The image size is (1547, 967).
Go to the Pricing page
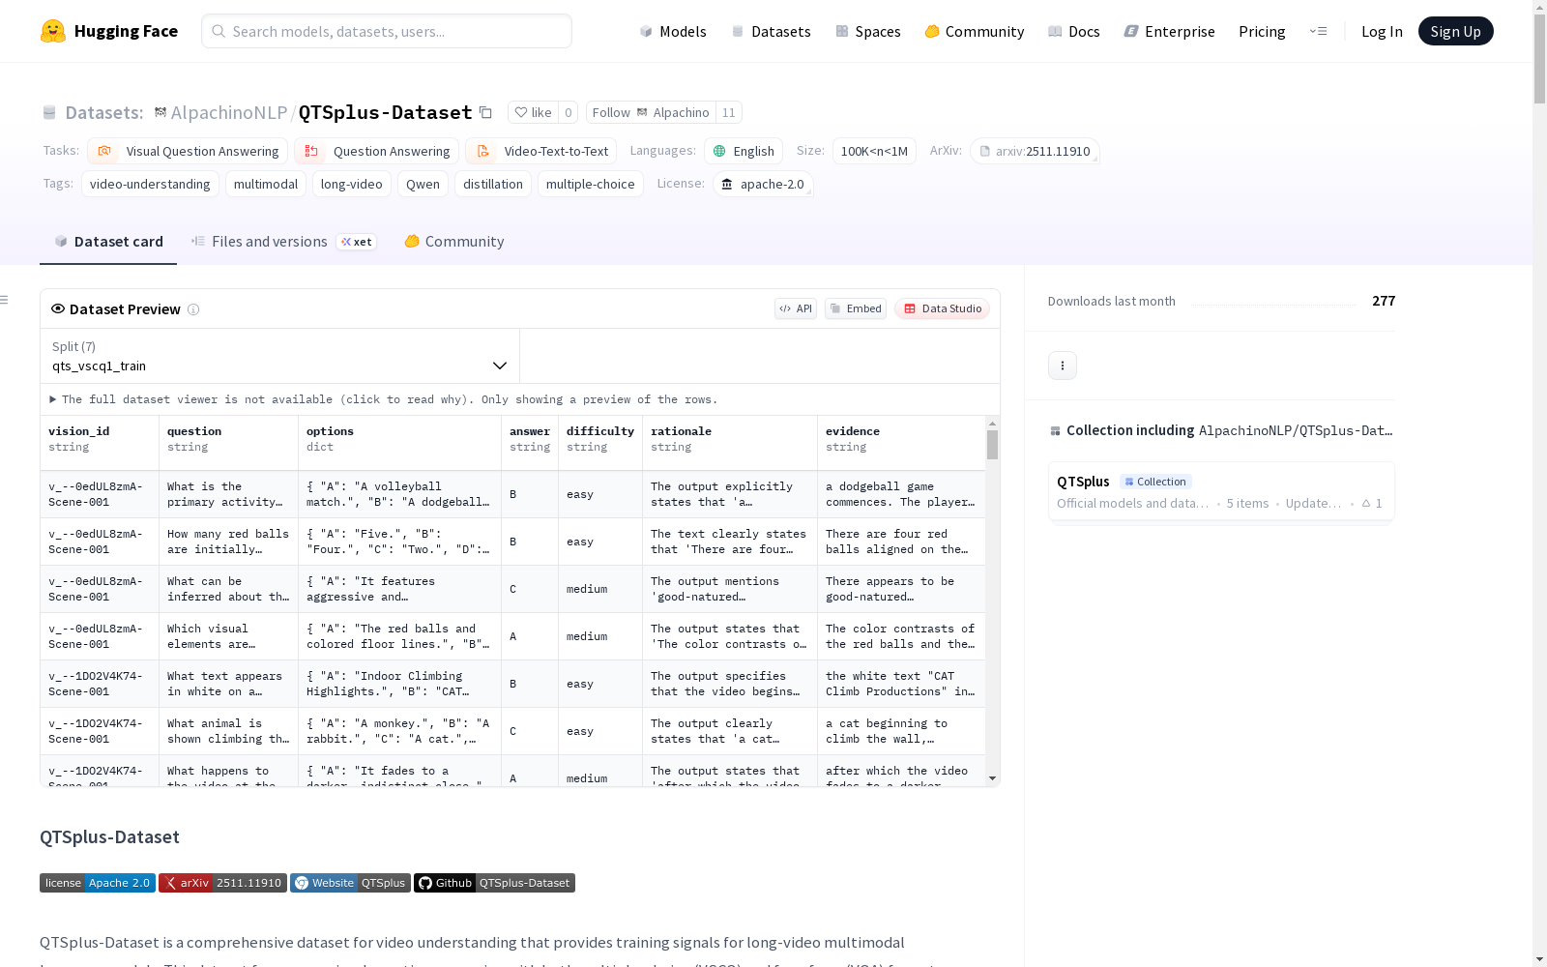1262,31
